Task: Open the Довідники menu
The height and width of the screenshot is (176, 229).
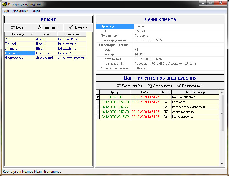Action: 20,11
